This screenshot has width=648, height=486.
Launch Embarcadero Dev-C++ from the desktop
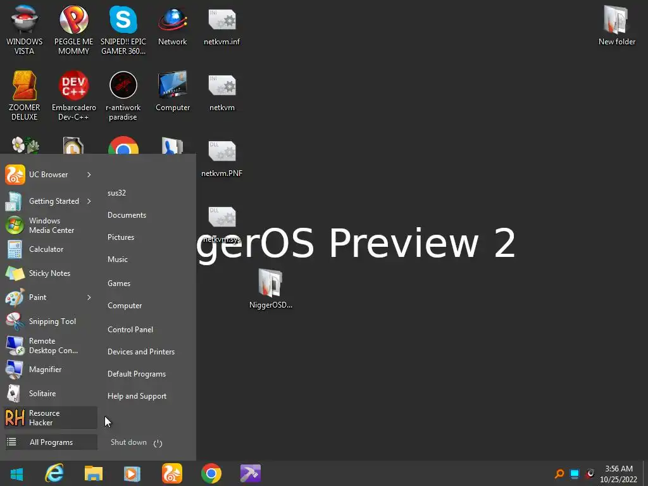coord(73,96)
